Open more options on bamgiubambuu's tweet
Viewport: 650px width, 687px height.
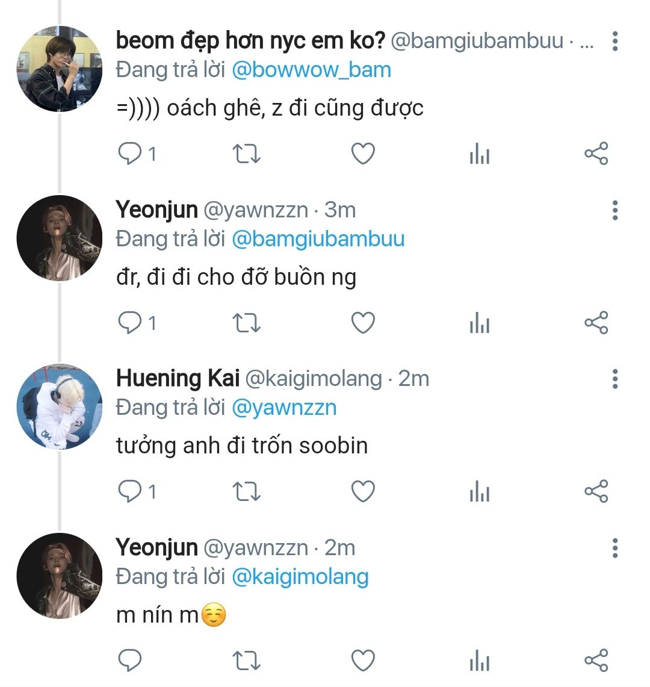tap(614, 41)
